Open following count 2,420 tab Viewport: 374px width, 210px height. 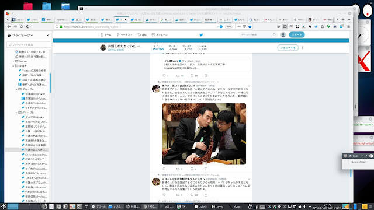click(173, 48)
